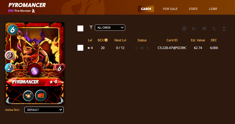This screenshot has width=235, height=124.
Task: Click the sell-on-market storefront icon in toolbar
Action: [x=204, y=28]
